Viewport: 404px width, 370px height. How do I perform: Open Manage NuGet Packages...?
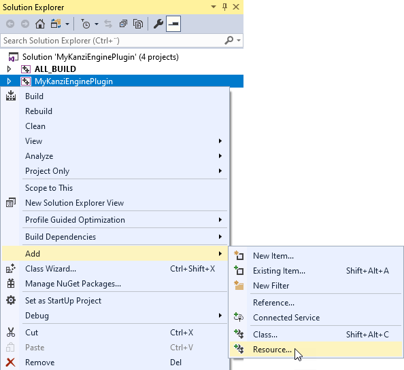tap(115, 283)
